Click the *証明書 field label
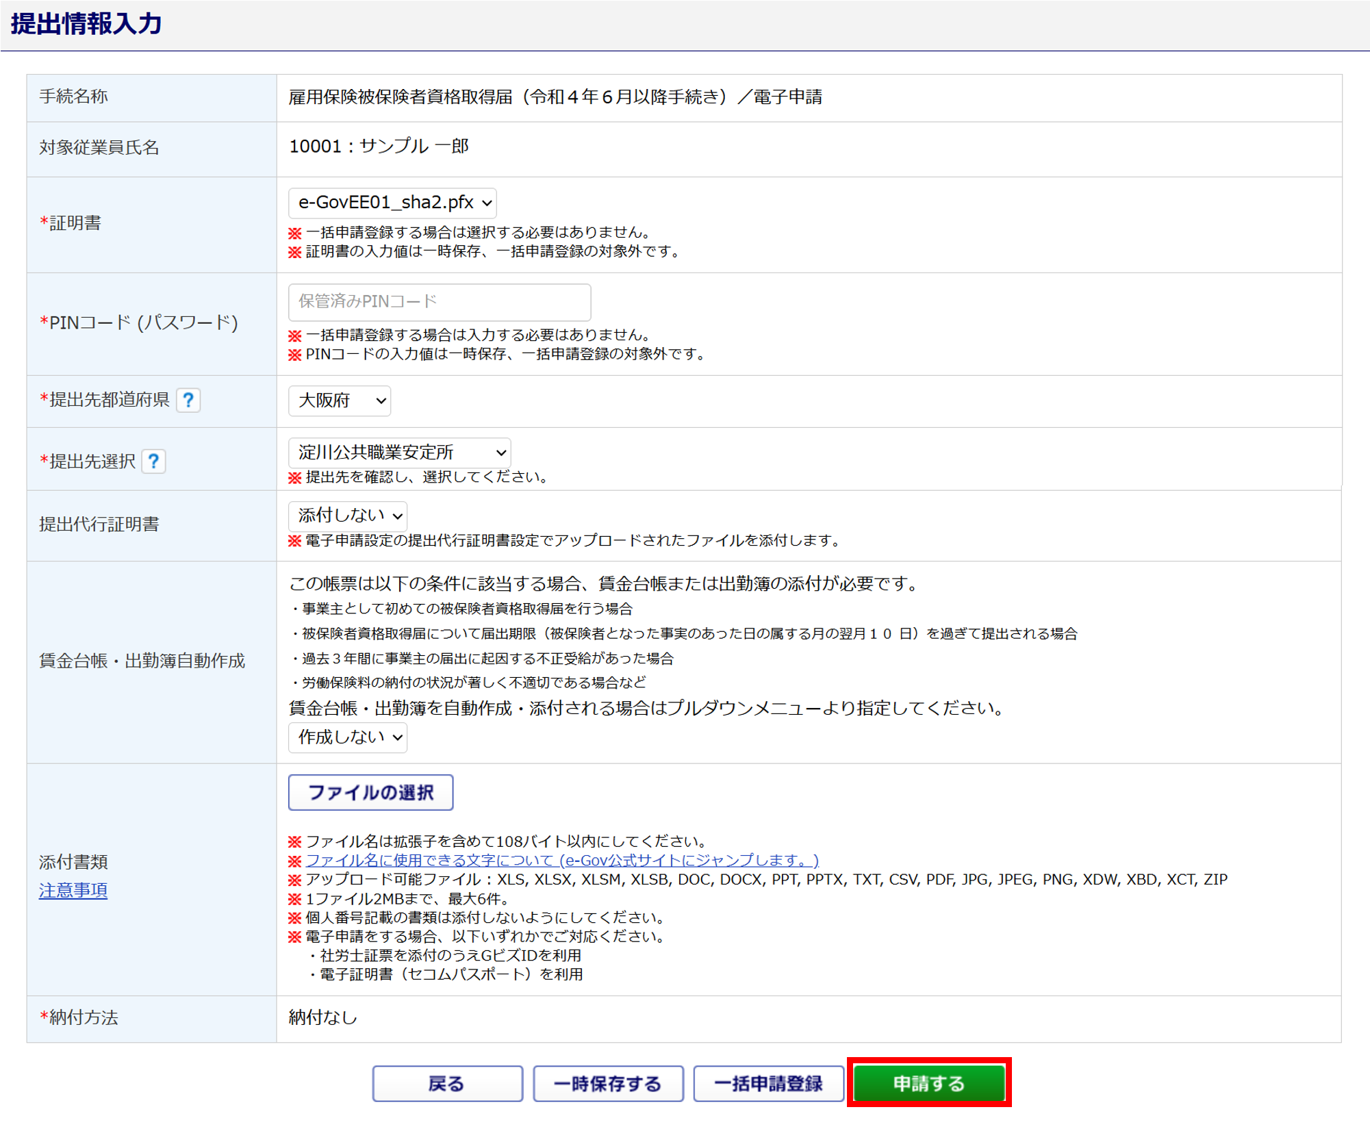The width and height of the screenshot is (1370, 1129). pos(71,223)
